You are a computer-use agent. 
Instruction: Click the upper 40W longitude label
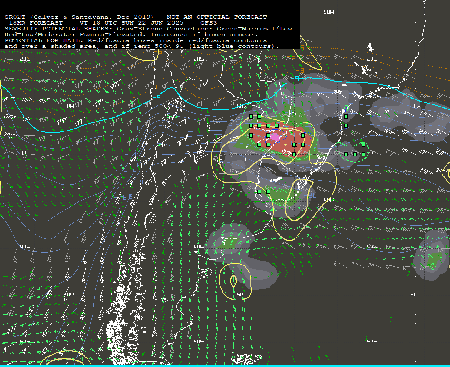click(415, 106)
